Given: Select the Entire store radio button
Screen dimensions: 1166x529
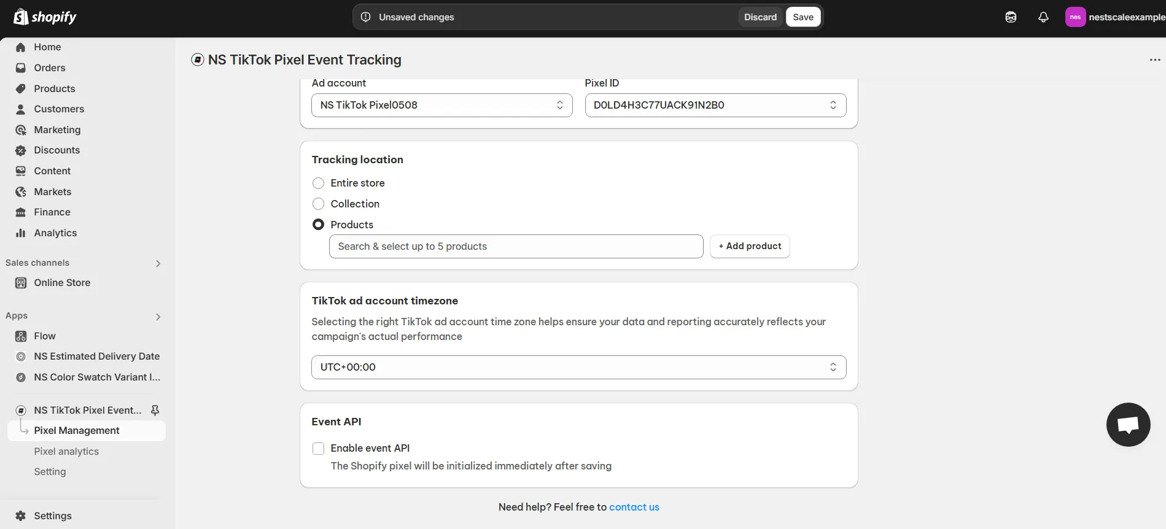Looking at the screenshot, I should [x=318, y=183].
